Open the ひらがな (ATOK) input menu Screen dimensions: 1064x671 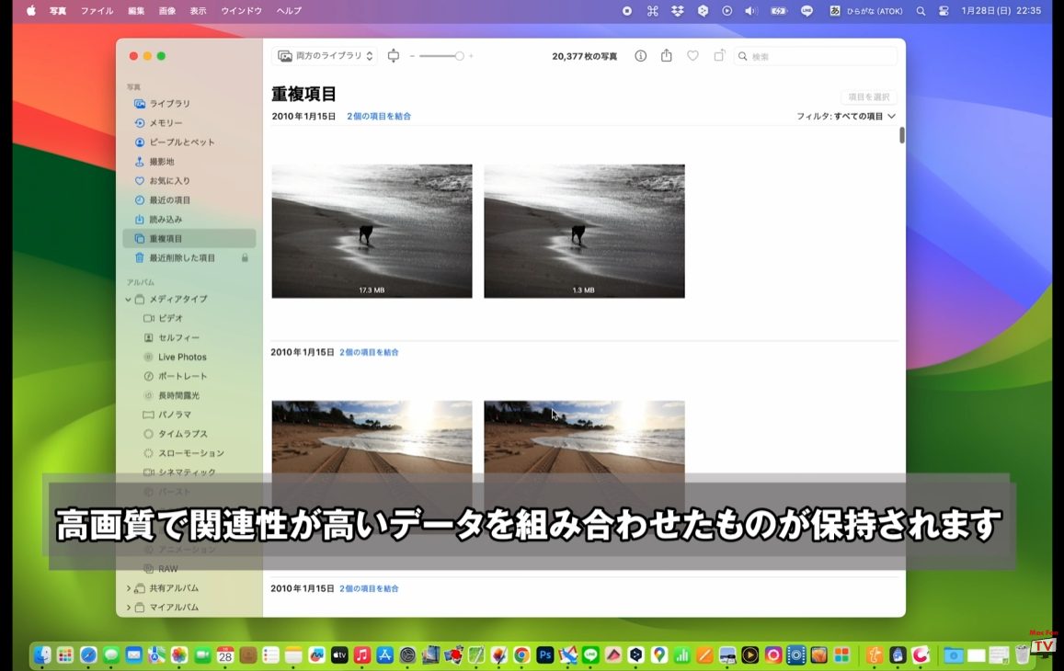pos(866,11)
